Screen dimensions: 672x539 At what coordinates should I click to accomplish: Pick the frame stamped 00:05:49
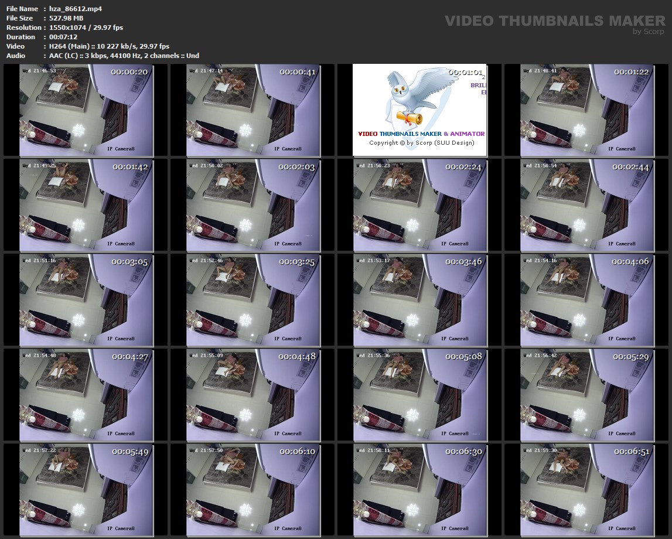86,490
